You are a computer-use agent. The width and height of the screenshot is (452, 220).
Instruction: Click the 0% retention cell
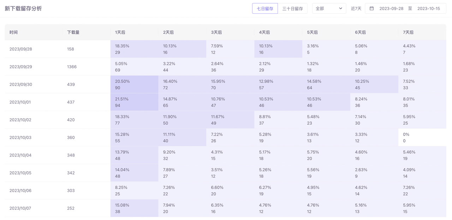[x=406, y=134]
